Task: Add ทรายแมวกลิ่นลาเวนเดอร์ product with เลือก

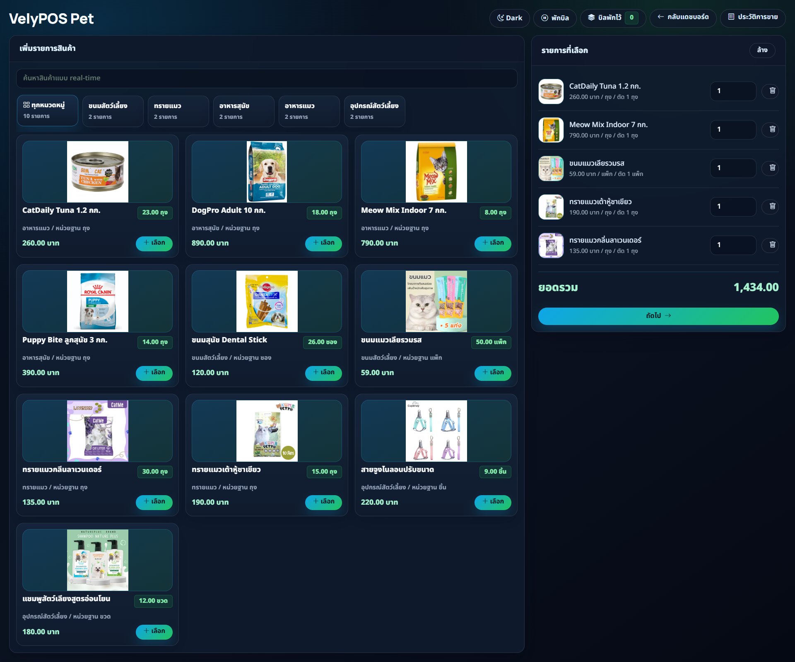Action: [154, 502]
